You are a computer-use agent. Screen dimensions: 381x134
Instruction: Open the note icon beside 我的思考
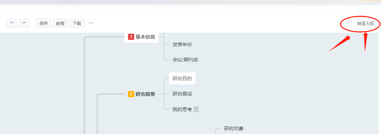coord(196,109)
